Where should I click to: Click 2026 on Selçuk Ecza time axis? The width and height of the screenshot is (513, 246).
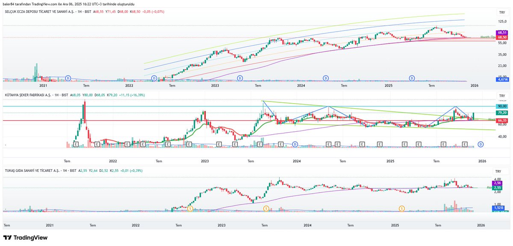474,85
